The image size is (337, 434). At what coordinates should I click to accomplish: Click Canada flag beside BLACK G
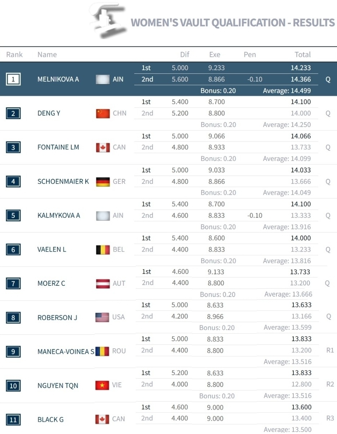click(x=102, y=419)
